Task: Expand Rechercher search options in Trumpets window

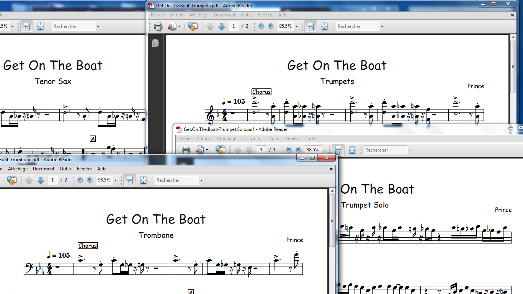Action: (382, 26)
